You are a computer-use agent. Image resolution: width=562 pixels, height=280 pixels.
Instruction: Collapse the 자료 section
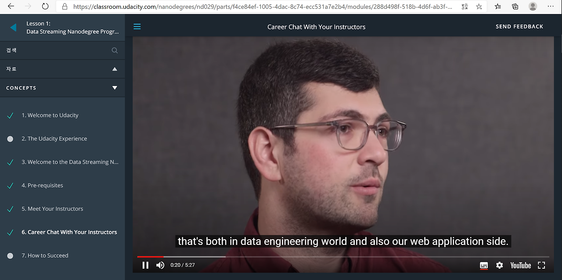point(115,69)
